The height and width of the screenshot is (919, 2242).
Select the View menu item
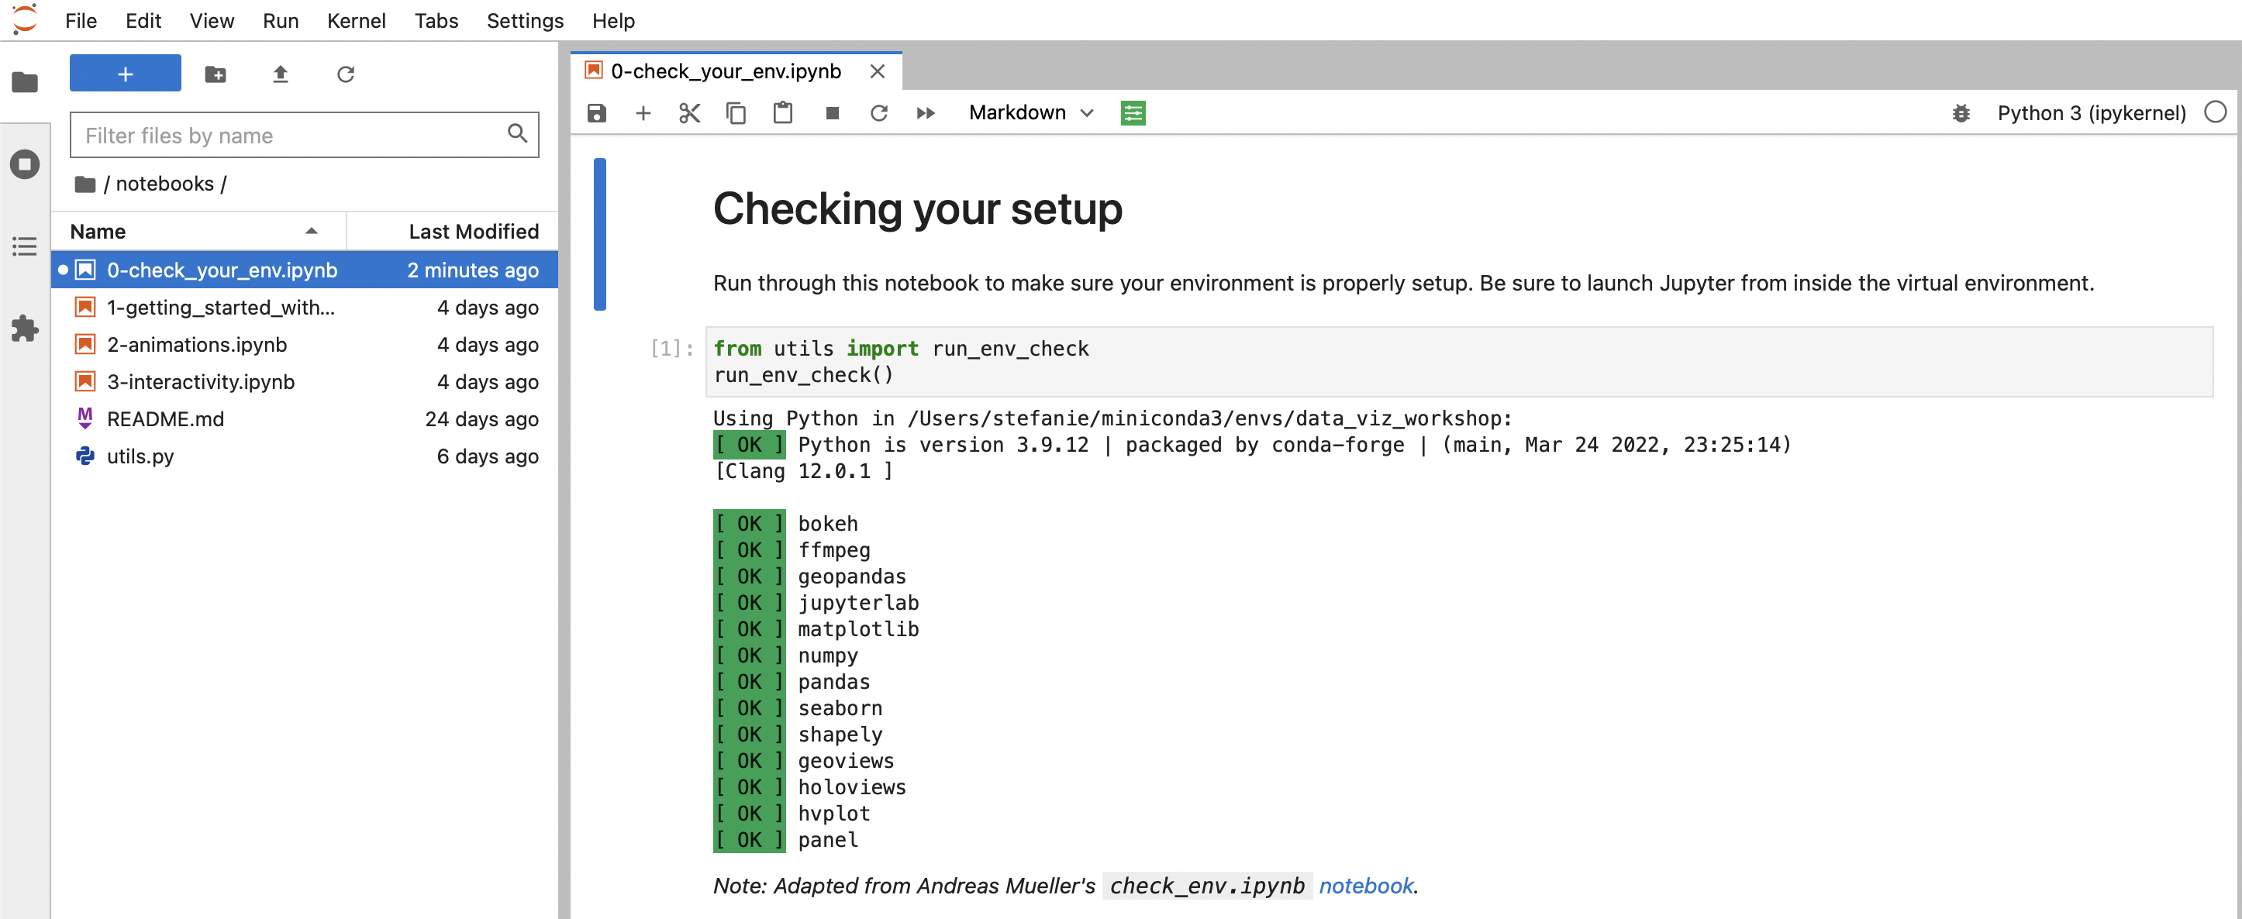[x=210, y=20]
